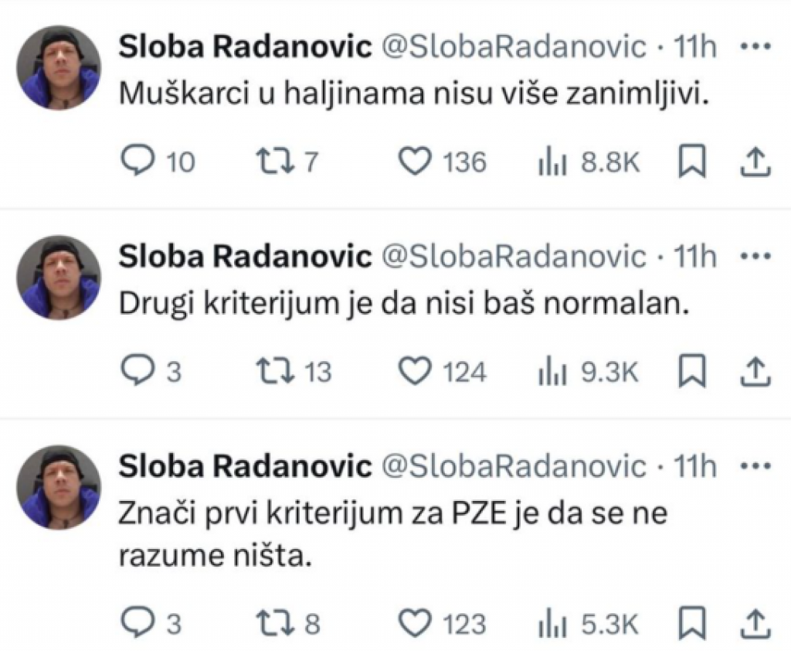View analytics showing 8.8K views
The image size is (791, 651).
(553, 161)
